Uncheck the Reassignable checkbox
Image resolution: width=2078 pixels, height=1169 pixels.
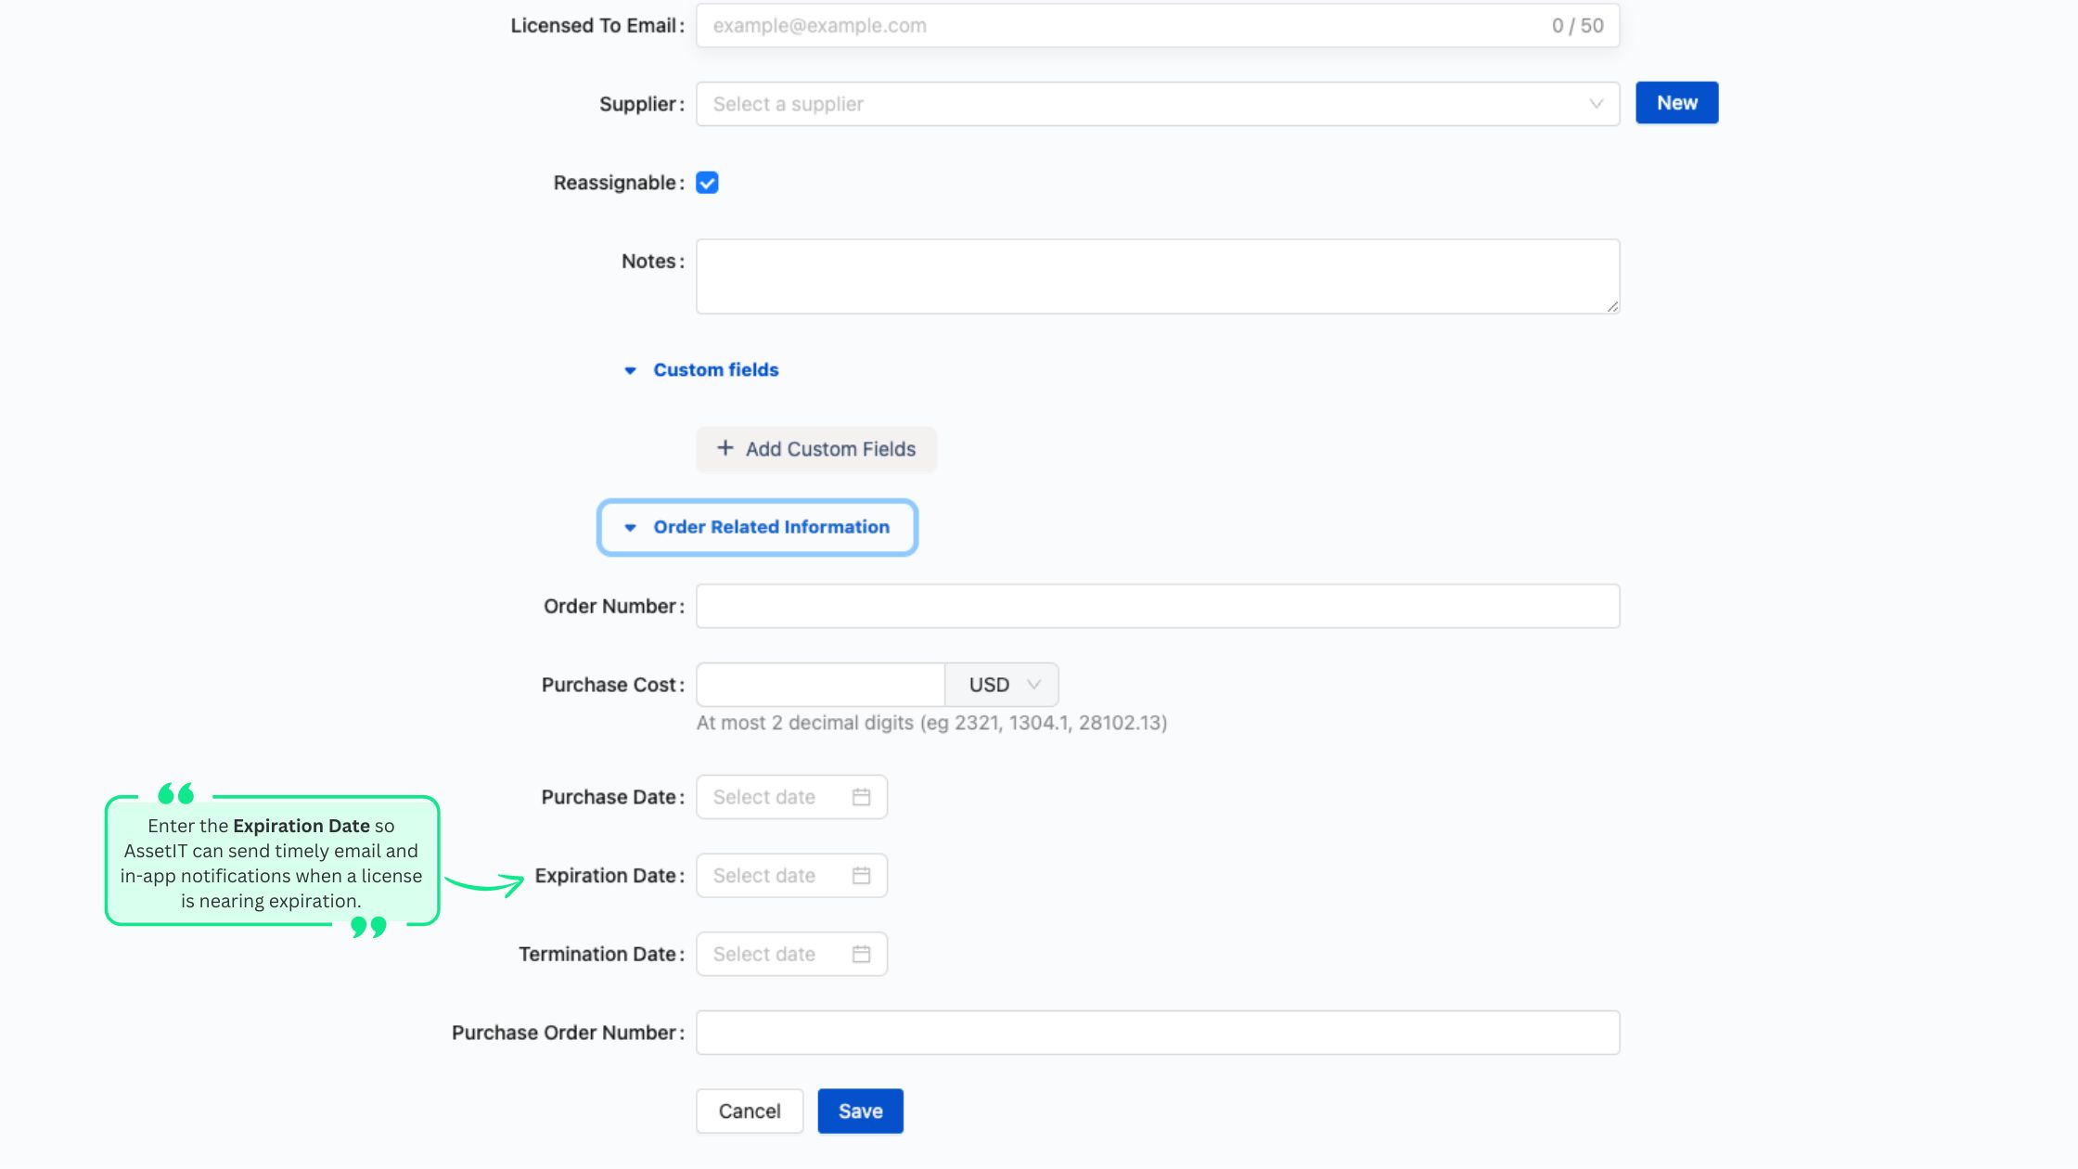coord(707,183)
